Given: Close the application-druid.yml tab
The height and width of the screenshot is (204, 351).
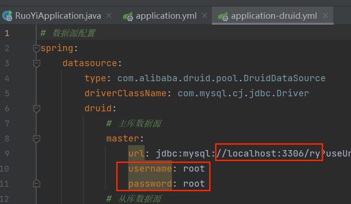Looking at the screenshot, I should pos(325,16).
